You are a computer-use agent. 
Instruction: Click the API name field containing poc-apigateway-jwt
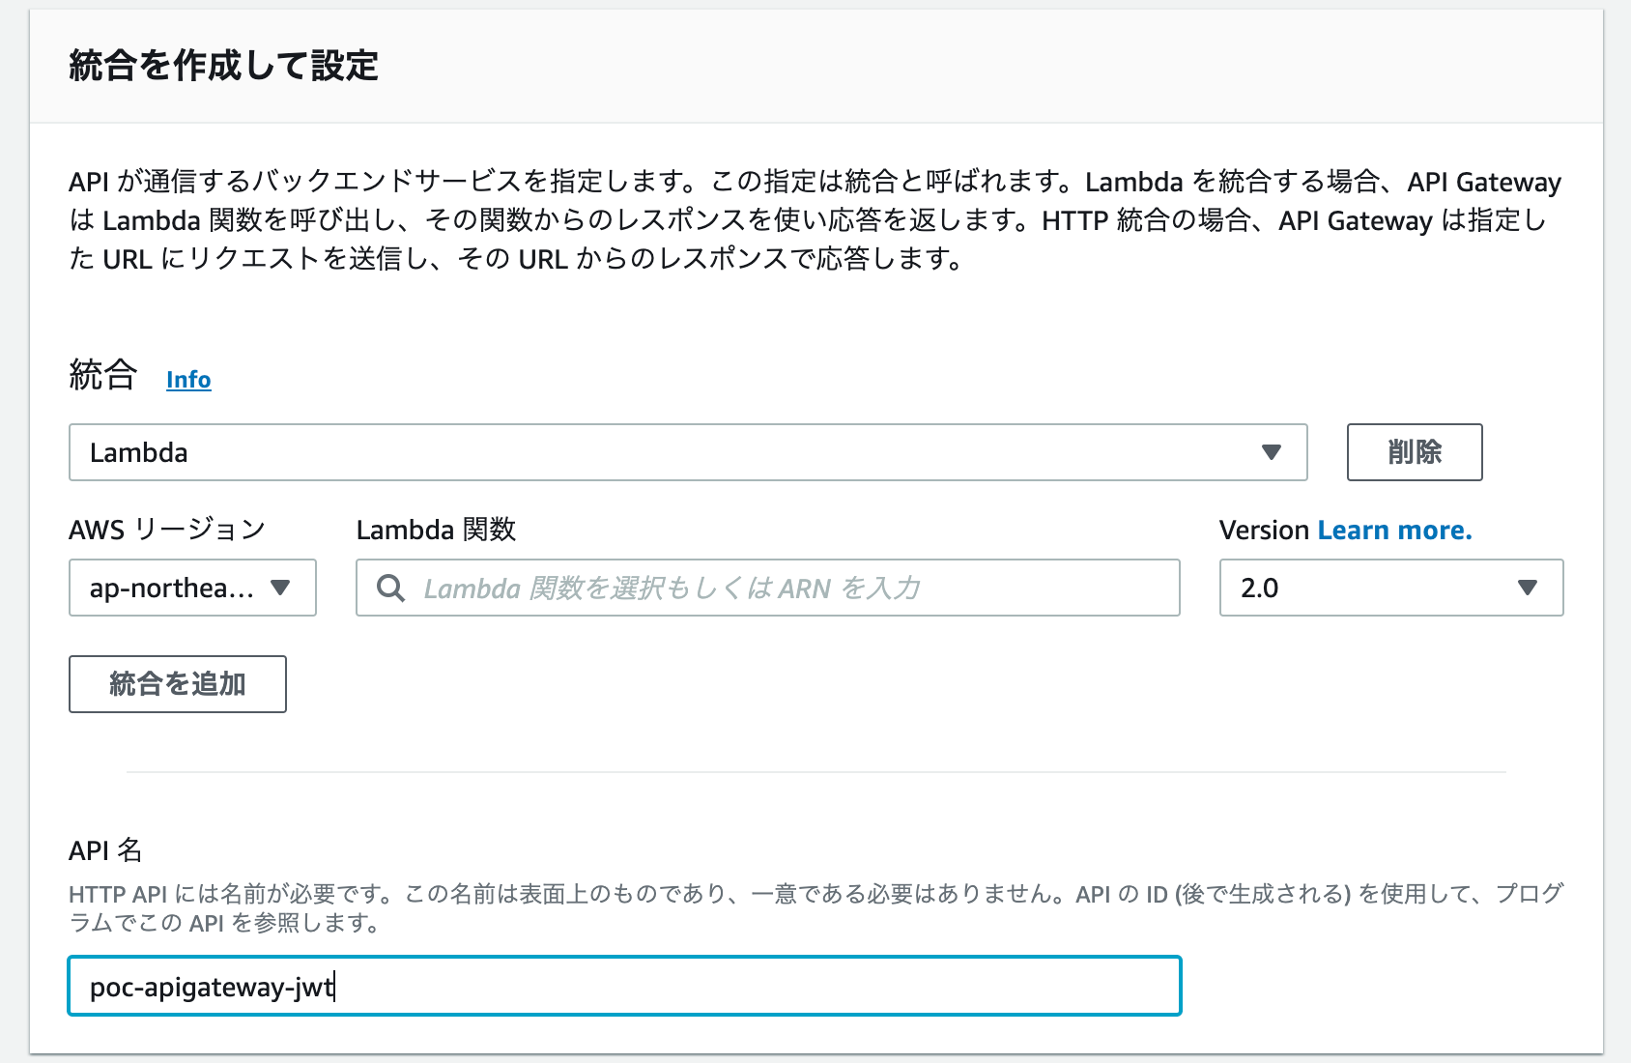pos(624,986)
